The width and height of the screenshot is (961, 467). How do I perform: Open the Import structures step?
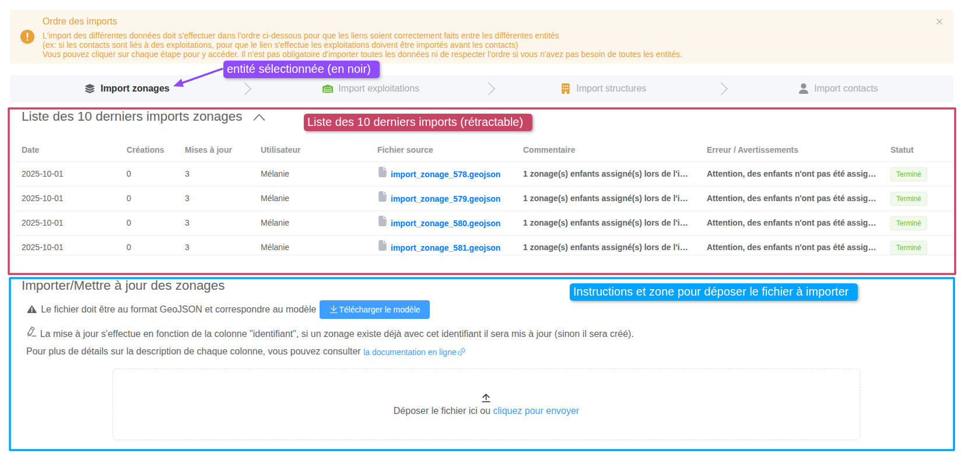[611, 89]
